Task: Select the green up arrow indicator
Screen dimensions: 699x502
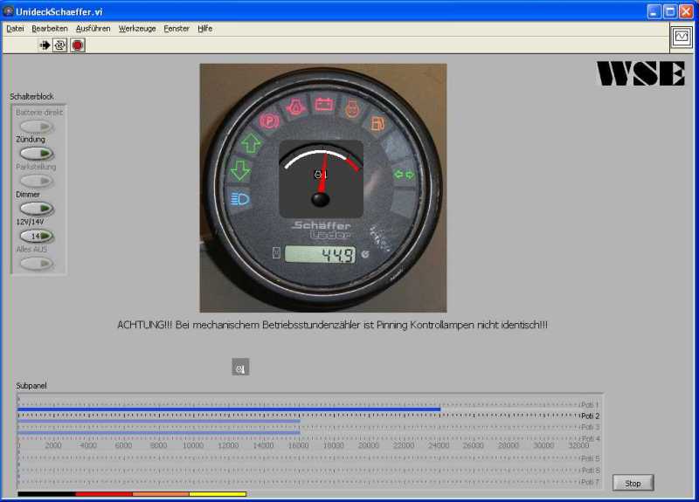Action: 251,143
